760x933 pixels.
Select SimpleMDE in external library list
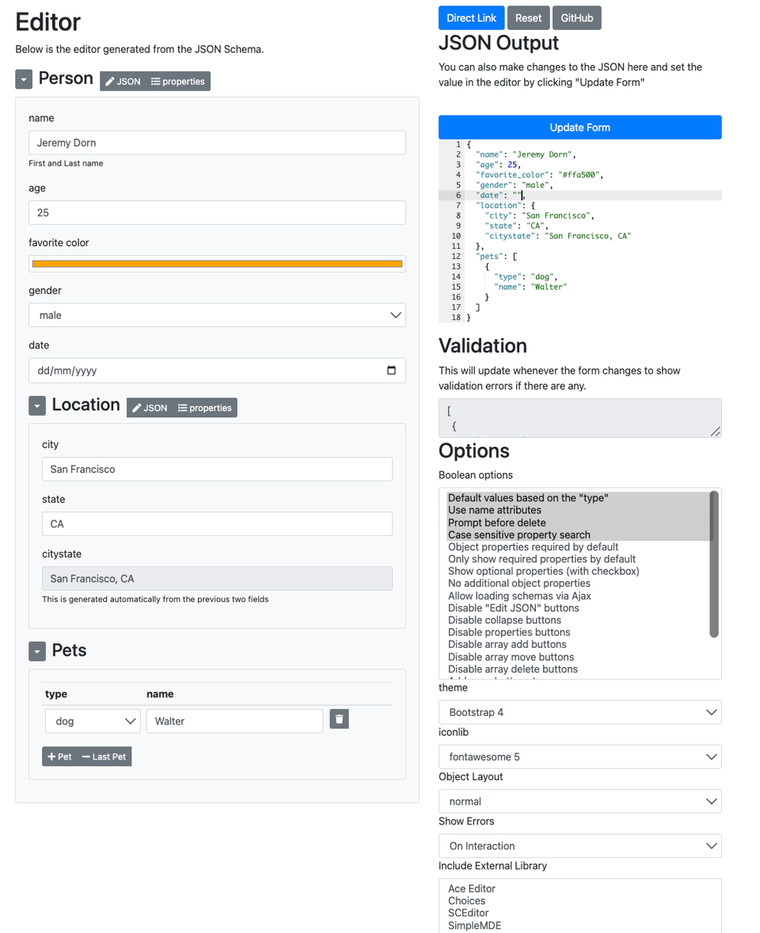click(x=474, y=925)
